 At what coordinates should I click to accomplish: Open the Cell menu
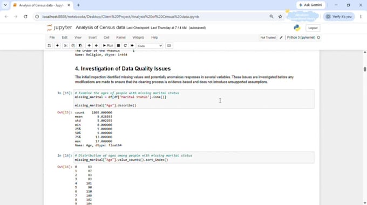(x=106, y=38)
